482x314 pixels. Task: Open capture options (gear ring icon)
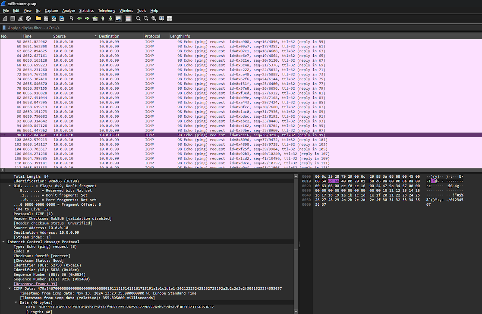[x=28, y=19]
